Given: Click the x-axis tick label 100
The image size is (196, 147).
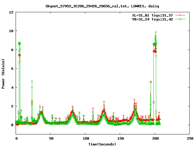Looking at the screenshot, I should pos(86,138).
